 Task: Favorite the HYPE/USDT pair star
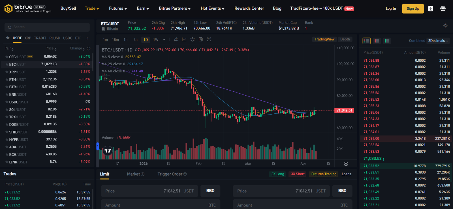coord(7,139)
